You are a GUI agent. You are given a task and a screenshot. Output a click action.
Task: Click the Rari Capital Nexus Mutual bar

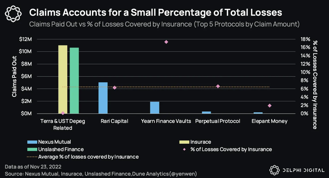103,98
